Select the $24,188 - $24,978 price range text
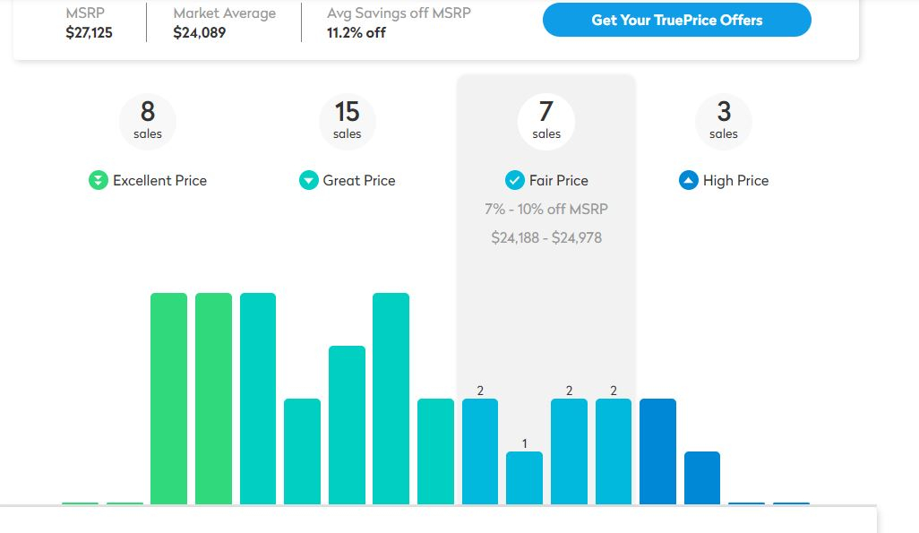Viewport: 919px width, 533px height. 546,237
